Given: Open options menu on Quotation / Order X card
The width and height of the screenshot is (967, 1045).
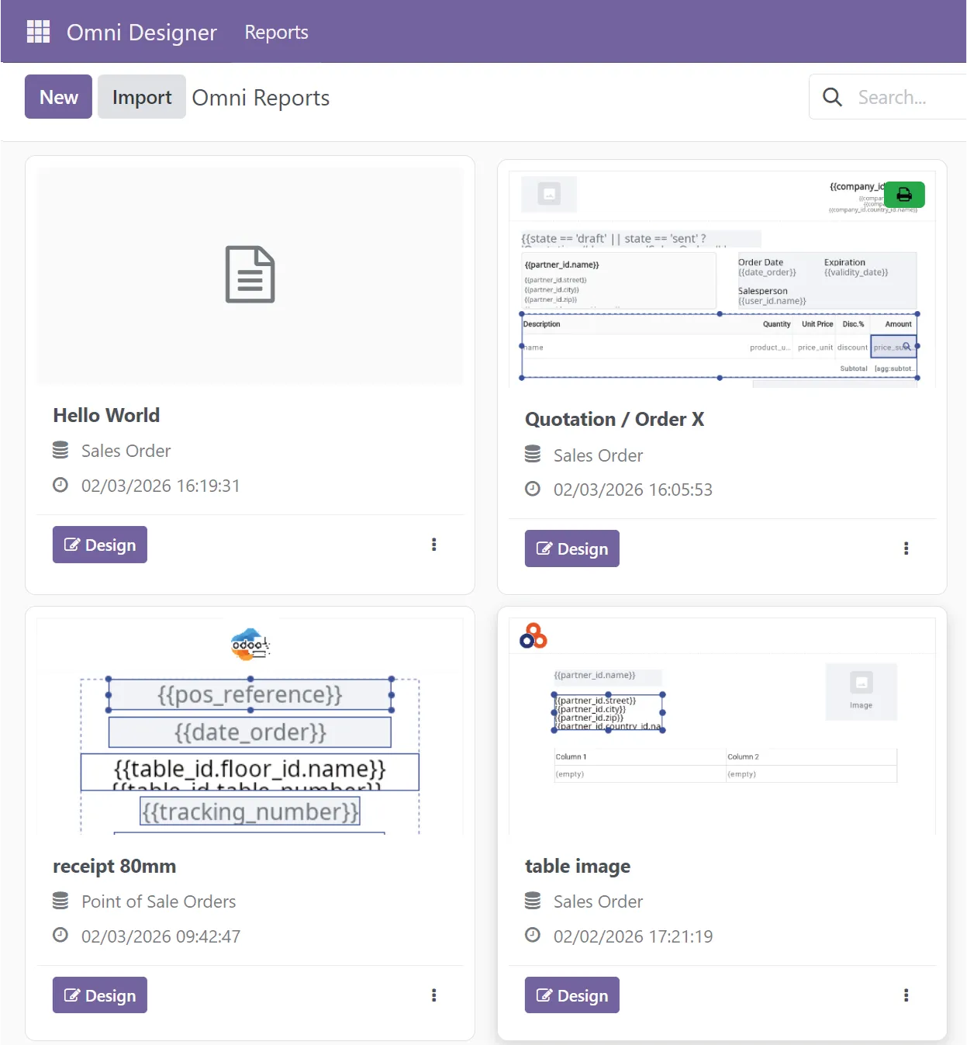Looking at the screenshot, I should tap(906, 548).
